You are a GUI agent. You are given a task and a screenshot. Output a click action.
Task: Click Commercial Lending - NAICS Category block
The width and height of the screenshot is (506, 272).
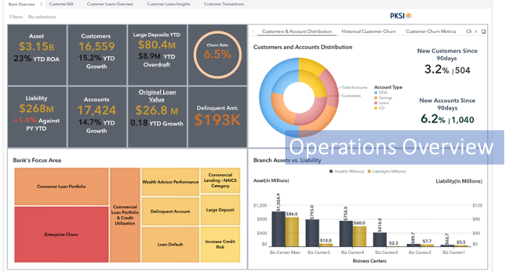[221, 181]
